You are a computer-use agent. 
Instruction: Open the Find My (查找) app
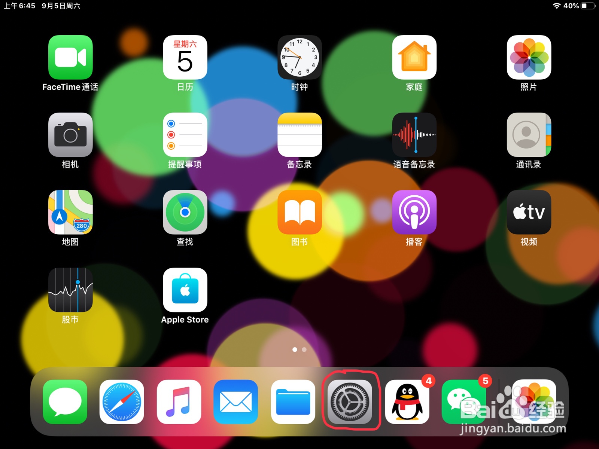[185, 212]
